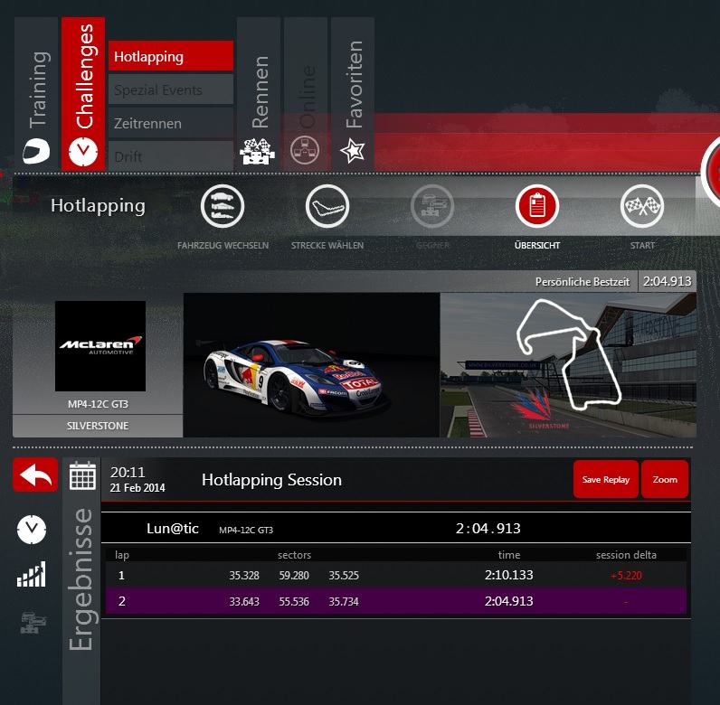The image size is (720, 705).
Task: Click the Fahrzeug Wechseln car icon
Action: (x=223, y=206)
